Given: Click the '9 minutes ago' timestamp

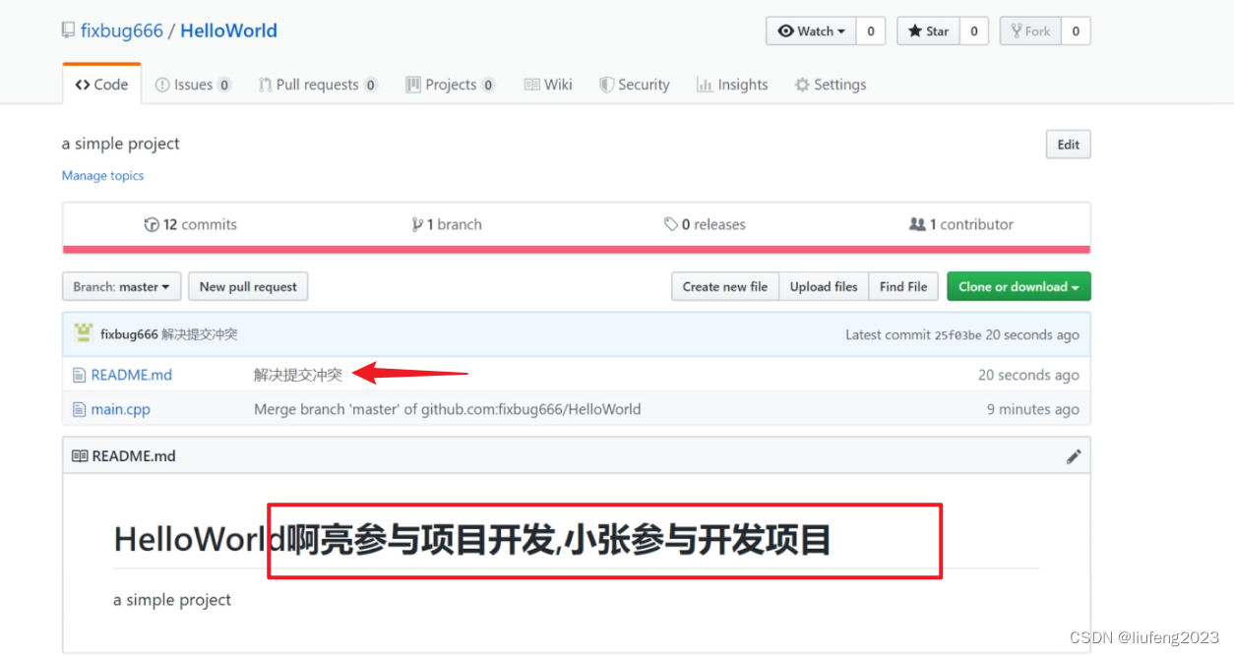Looking at the screenshot, I should coord(1033,409).
